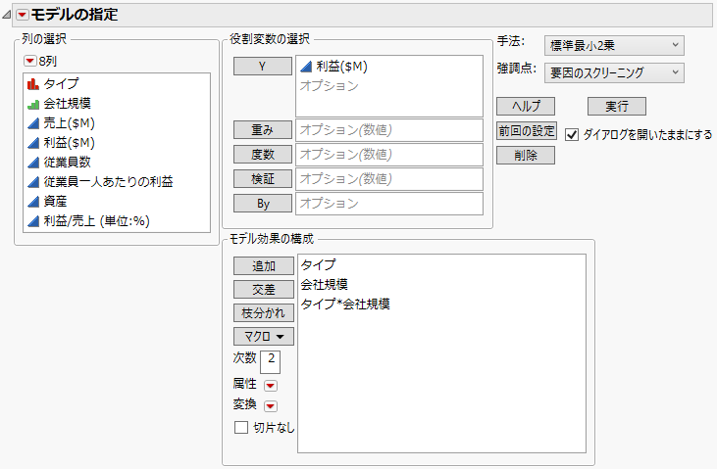Click the continuous icon beside 売上($M)
Viewport: 717px width, 469px height.
33,123
